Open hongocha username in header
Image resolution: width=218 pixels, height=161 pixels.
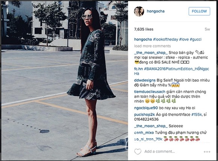click(156, 11)
